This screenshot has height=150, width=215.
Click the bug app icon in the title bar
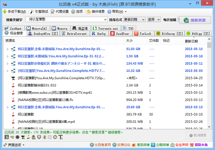5,4
